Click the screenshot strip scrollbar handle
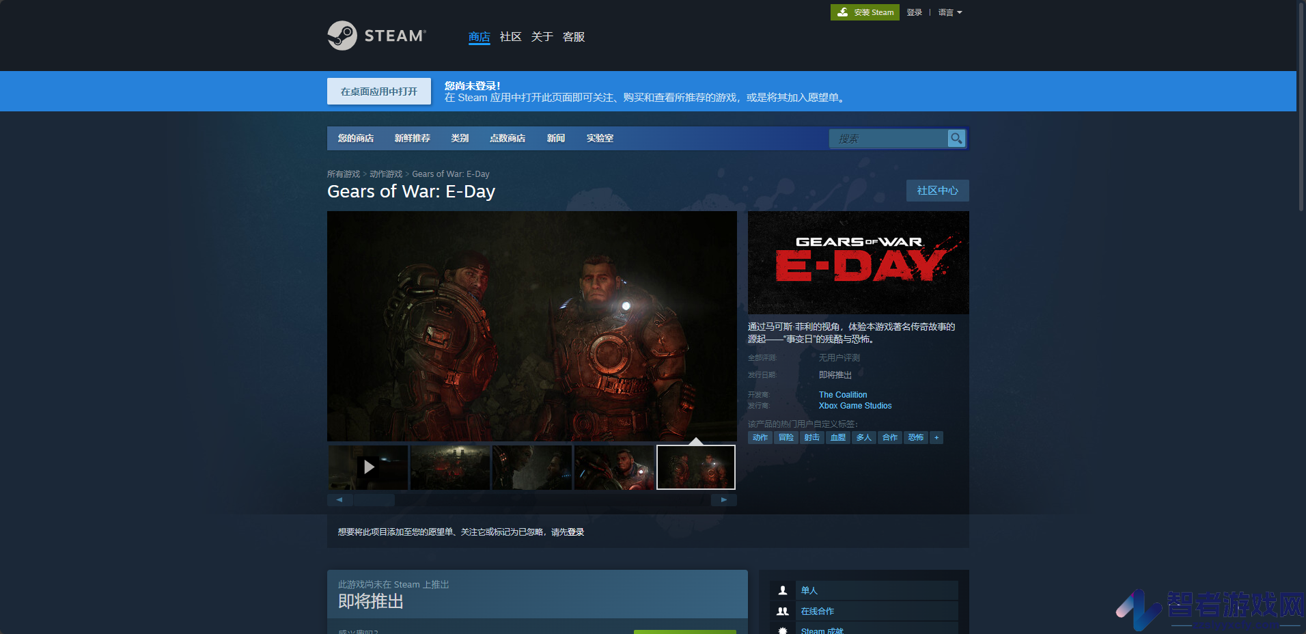 tap(374, 500)
